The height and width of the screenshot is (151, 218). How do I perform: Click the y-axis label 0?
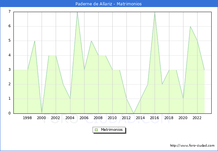tap(9, 113)
